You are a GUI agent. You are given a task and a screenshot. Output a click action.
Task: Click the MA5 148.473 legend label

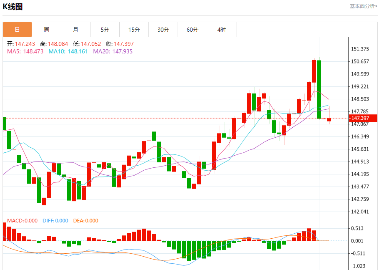[x=25, y=51]
